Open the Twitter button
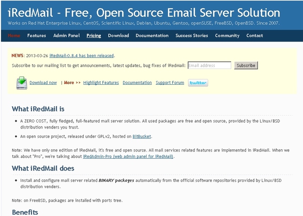The height and width of the screenshot is (216, 303). click(198, 83)
